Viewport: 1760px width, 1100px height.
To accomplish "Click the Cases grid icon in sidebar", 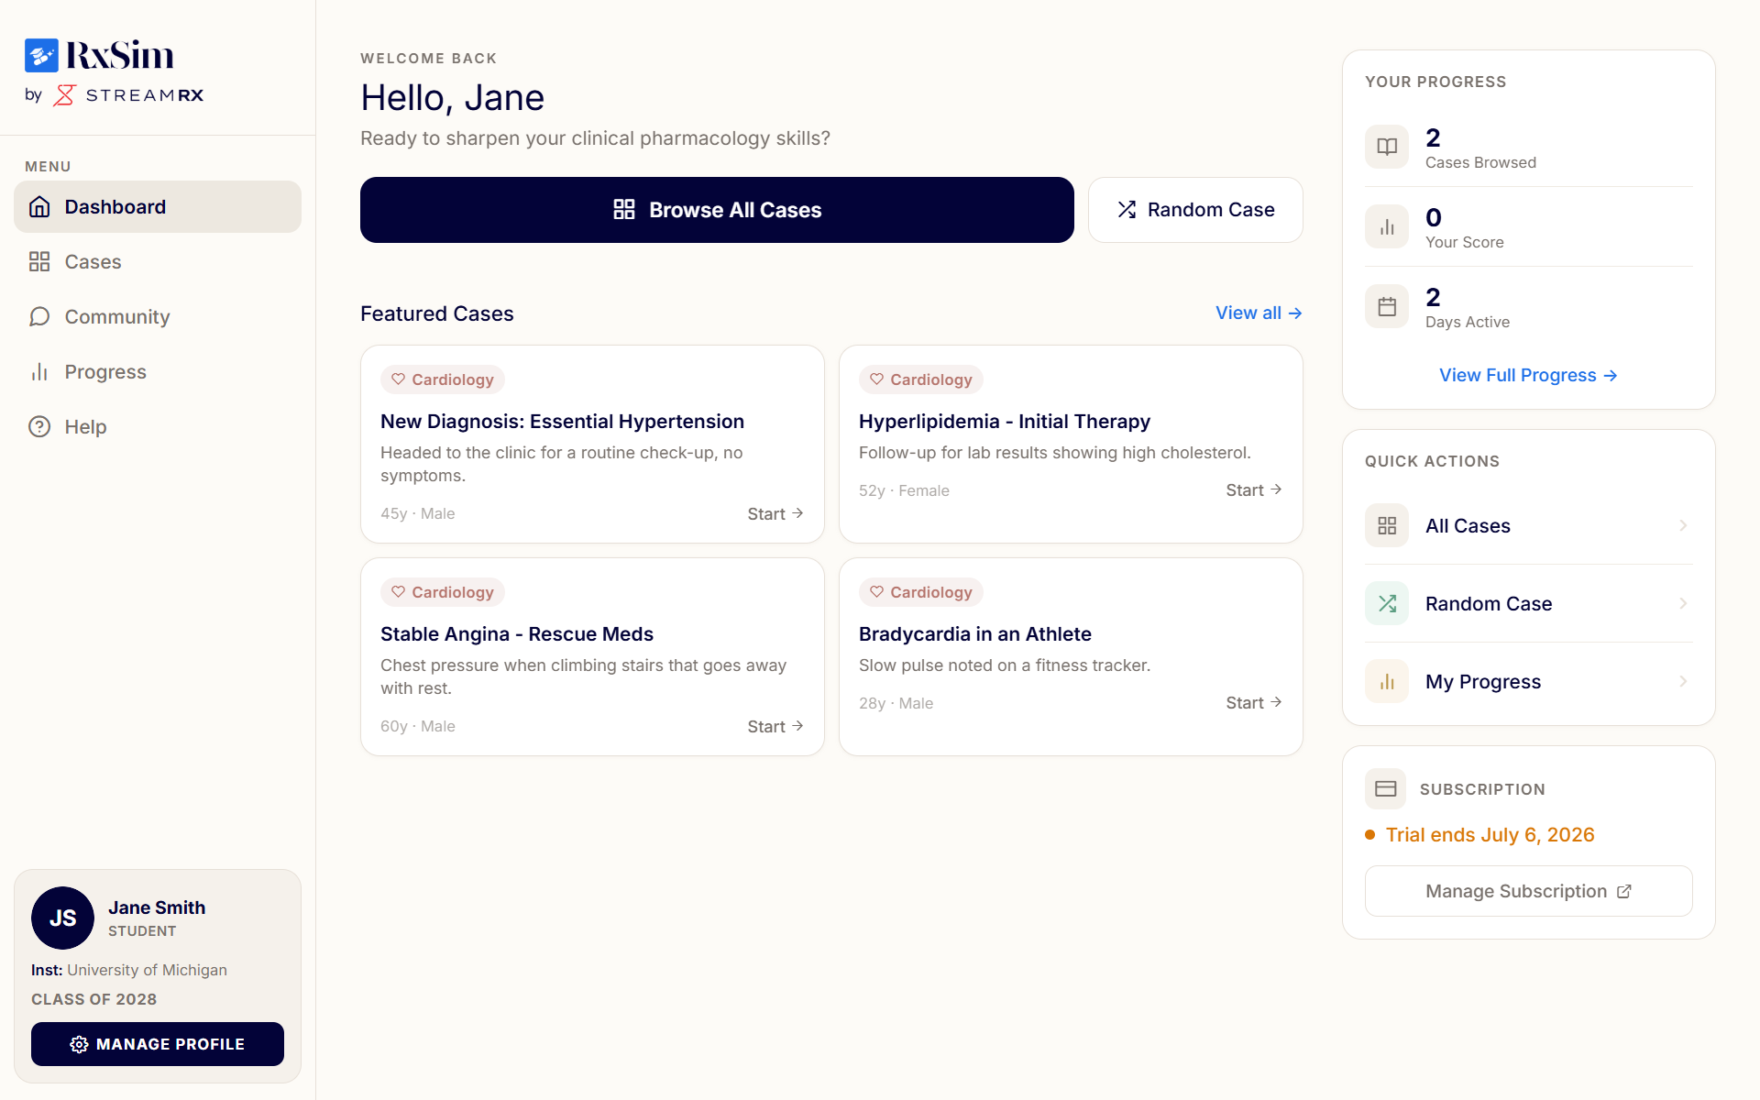I will tap(39, 262).
